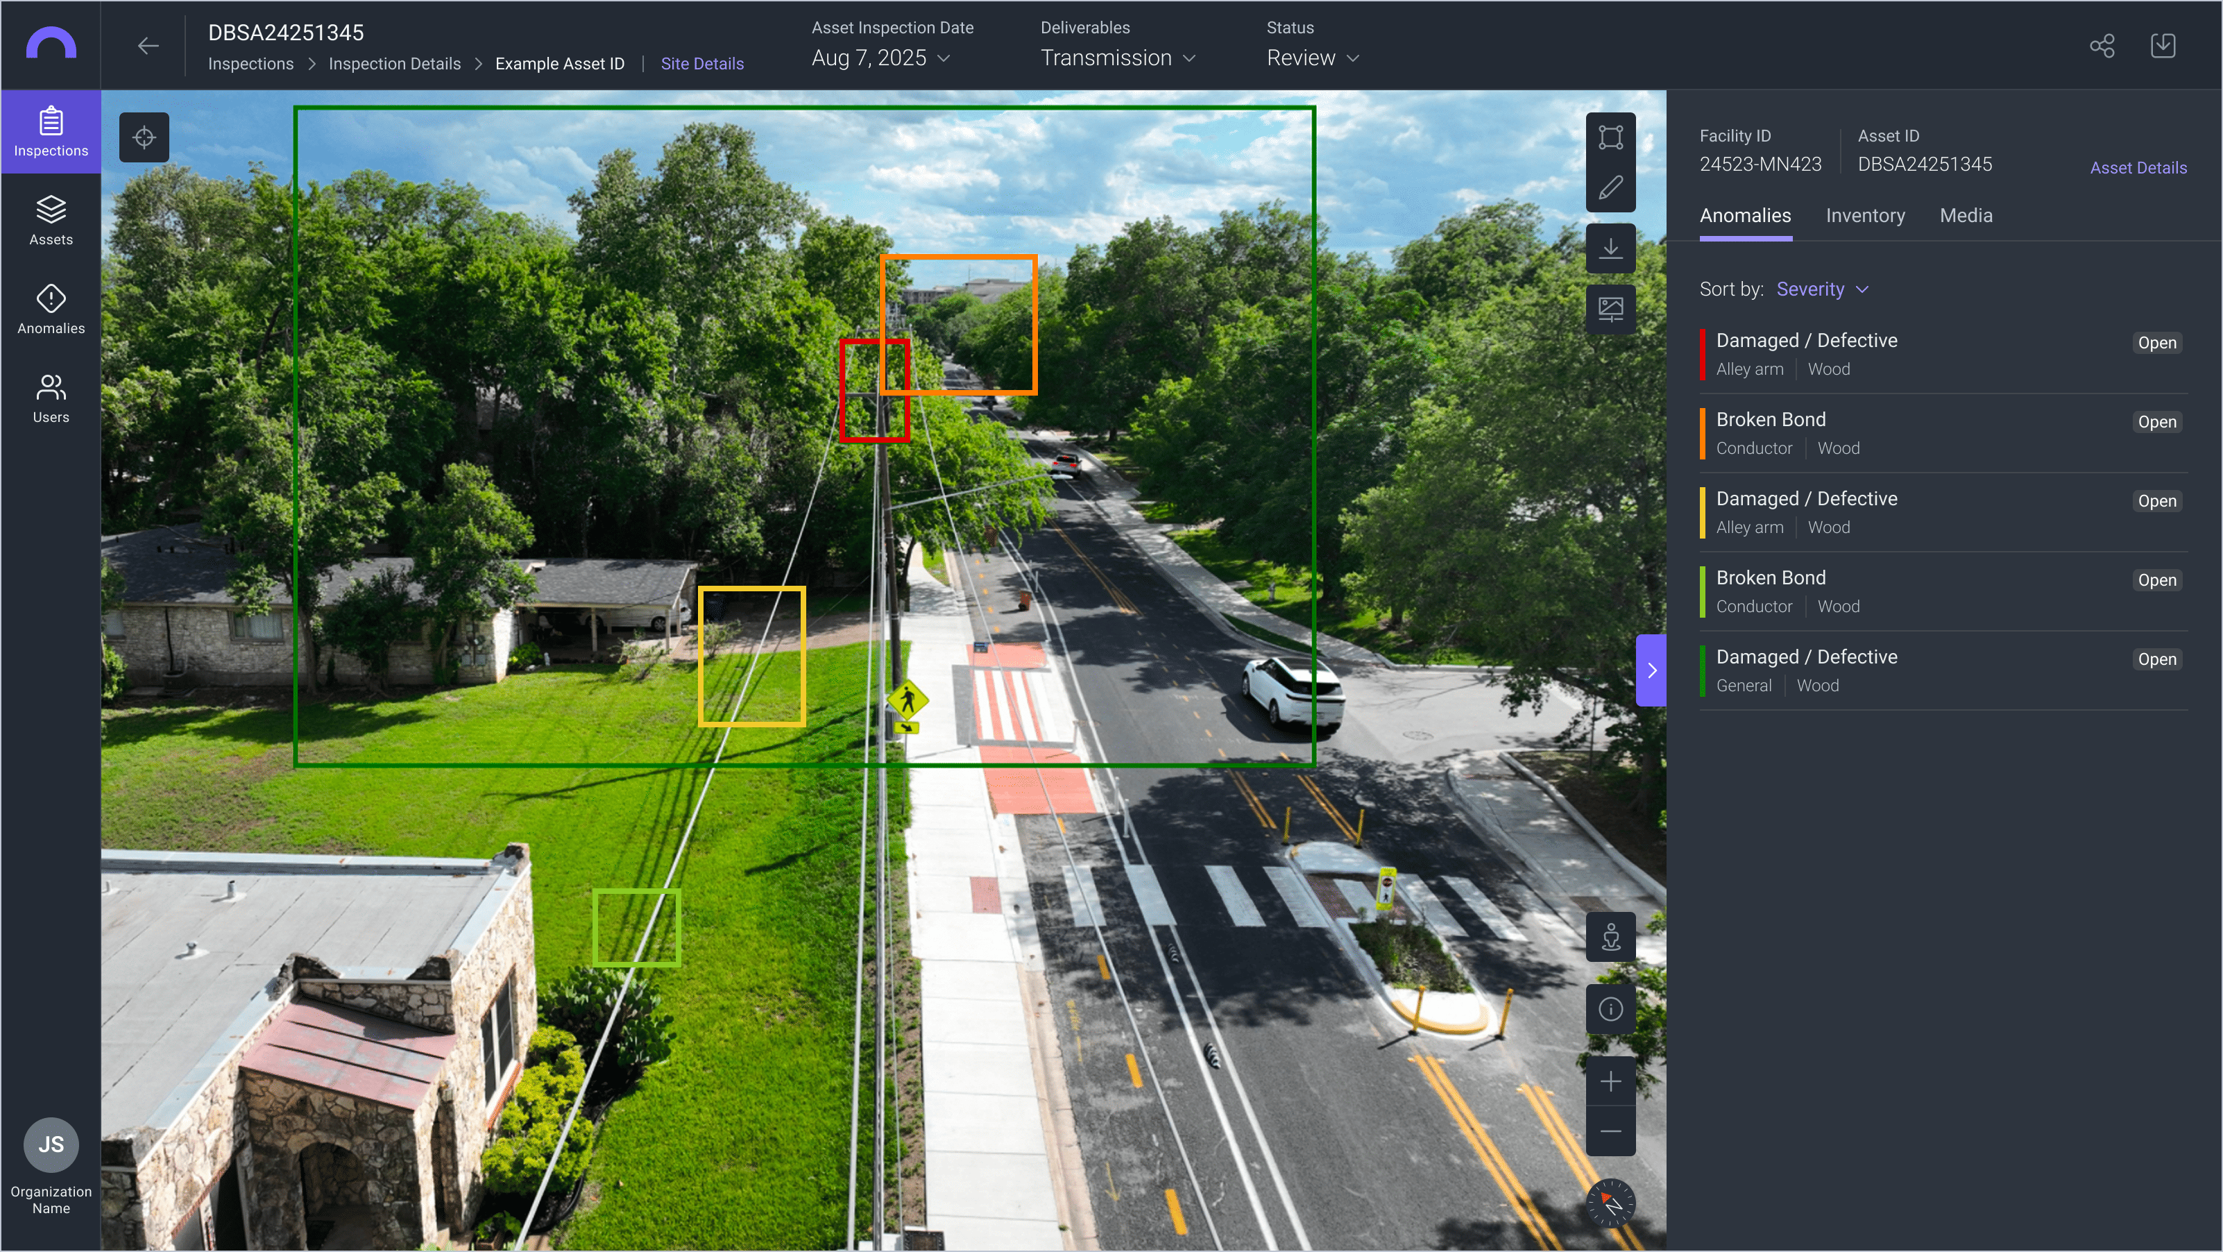This screenshot has height=1252, width=2223.
Task: Zoom in with the plus button
Action: click(1610, 1081)
